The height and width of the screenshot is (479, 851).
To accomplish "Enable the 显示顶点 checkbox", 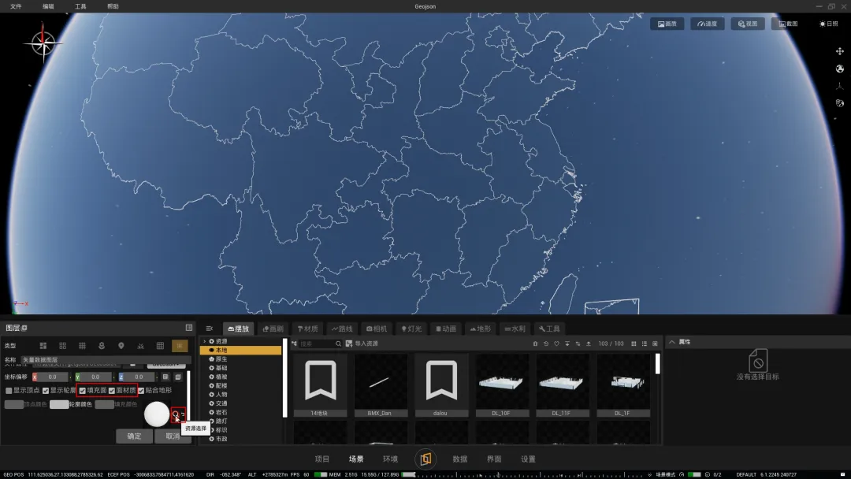I will [9, 391].
